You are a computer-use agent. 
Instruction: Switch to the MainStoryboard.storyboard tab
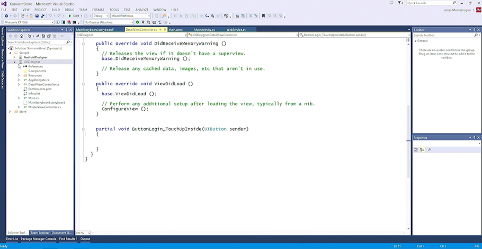[x=95, y=30]
